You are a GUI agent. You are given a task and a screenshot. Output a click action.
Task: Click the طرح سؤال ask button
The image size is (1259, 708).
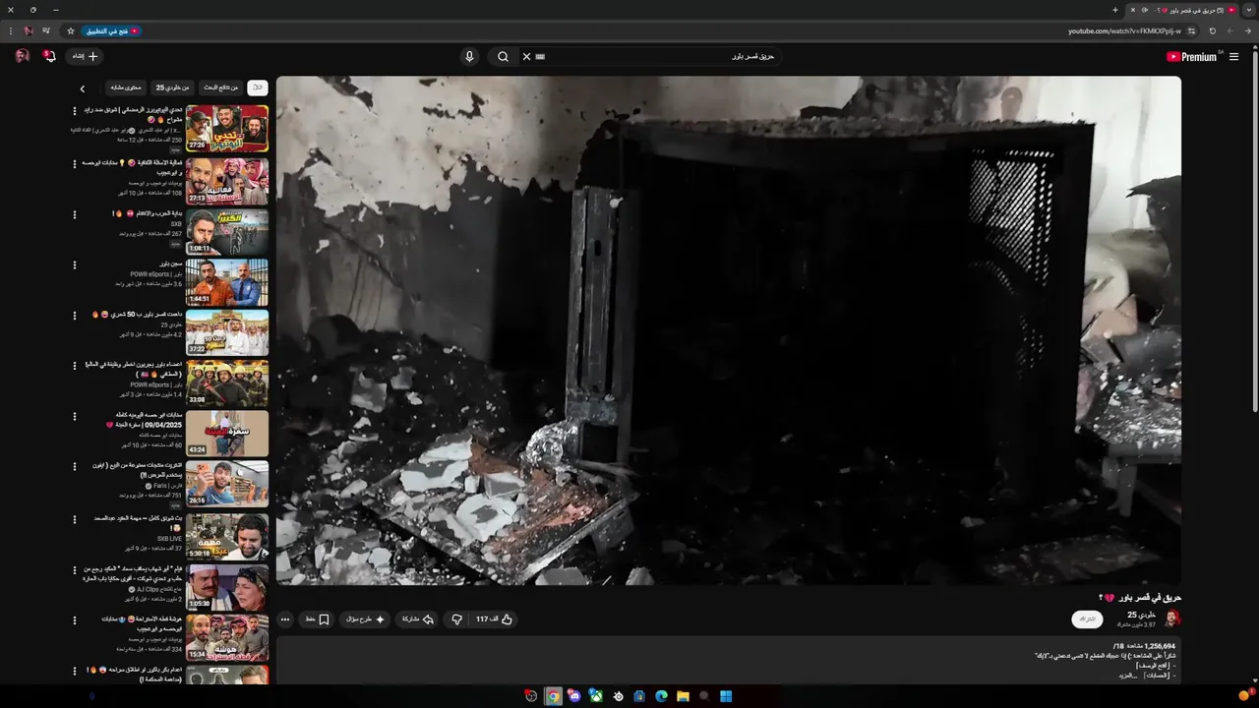366,619
